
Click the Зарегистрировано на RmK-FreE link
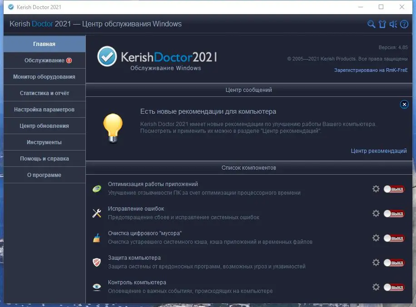tap(371, 70)
